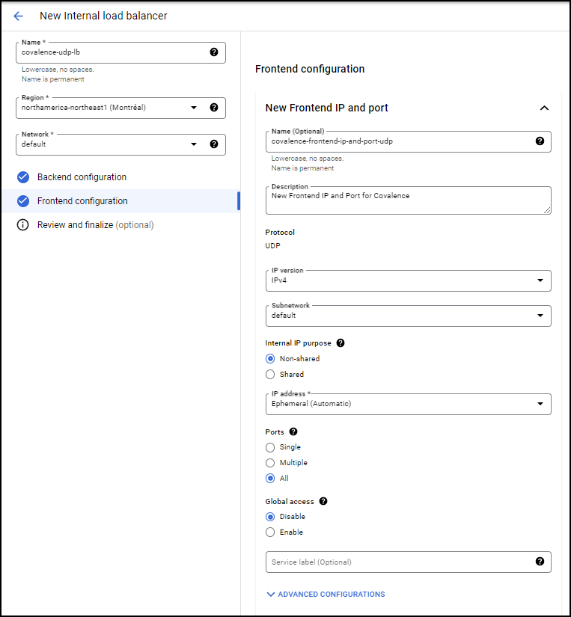Open help for frontend Name (Optional) field
The width and height of the screenshot is (571, 617).
pyautogui.click(x=540, y=141)
